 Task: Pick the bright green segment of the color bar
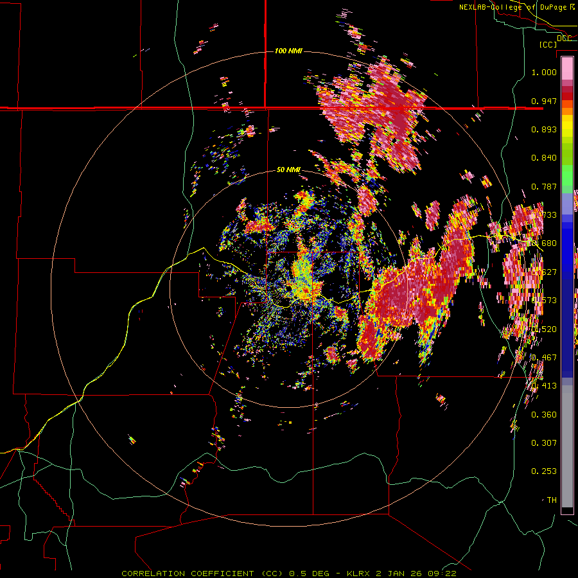(567, 175)
